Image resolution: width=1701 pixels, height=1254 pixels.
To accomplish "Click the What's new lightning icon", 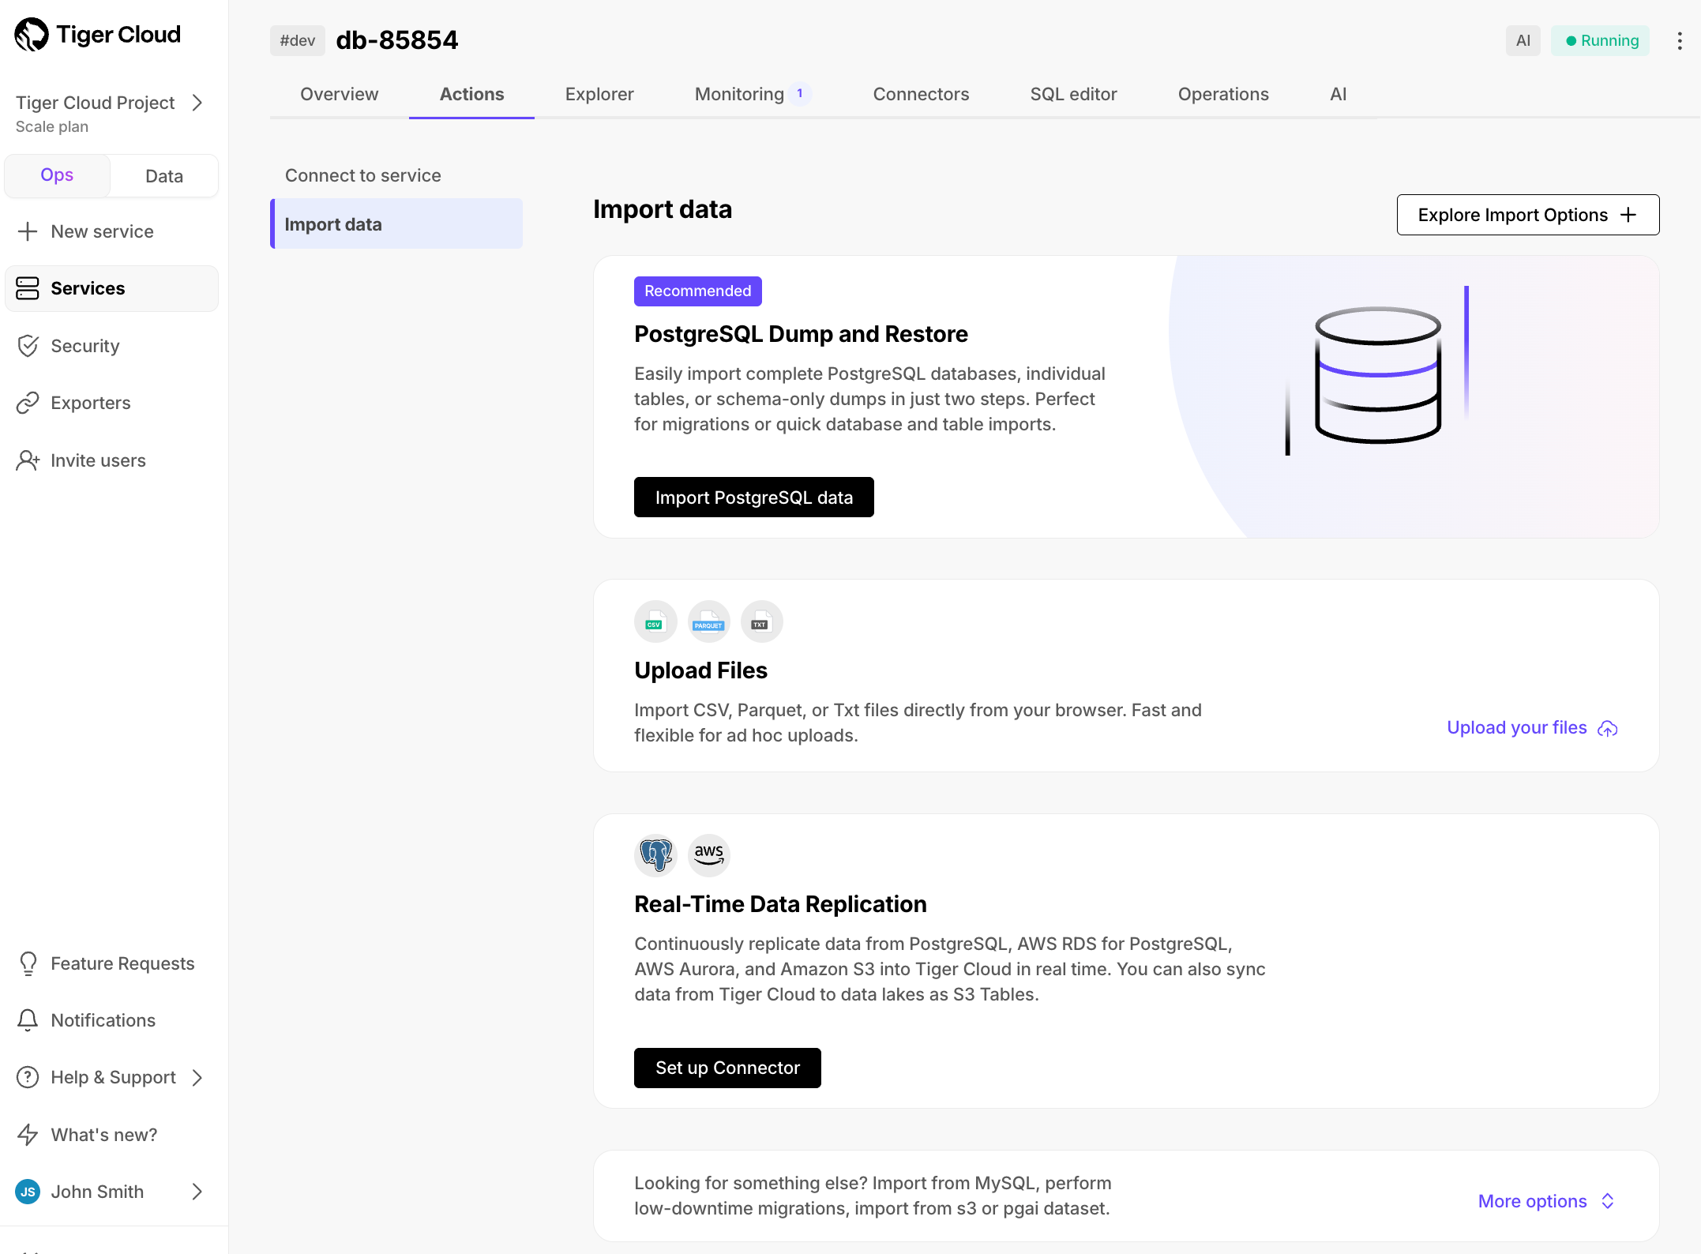I will tap(28, 1135).
